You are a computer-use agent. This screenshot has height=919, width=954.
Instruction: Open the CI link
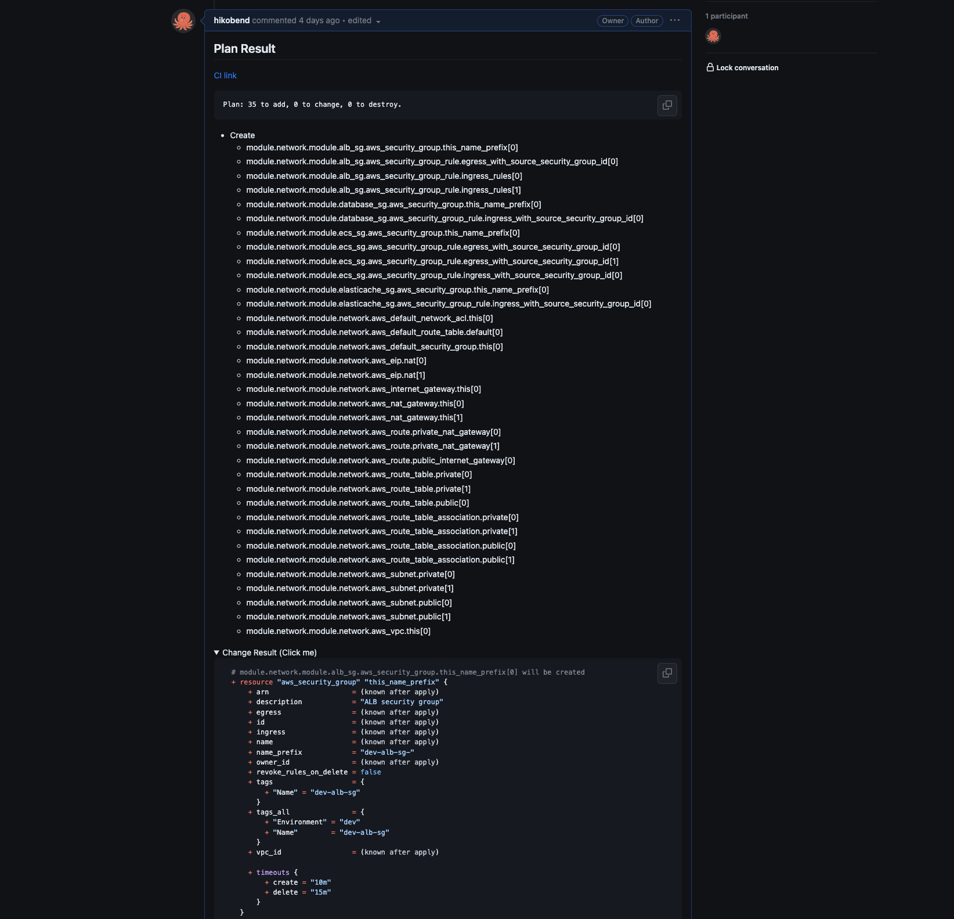click(x=225, y=75)
